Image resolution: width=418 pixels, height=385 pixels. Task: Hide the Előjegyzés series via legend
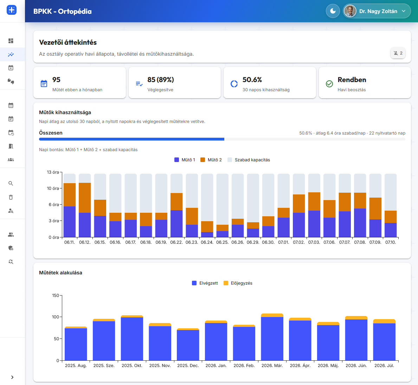coord(238,283)
